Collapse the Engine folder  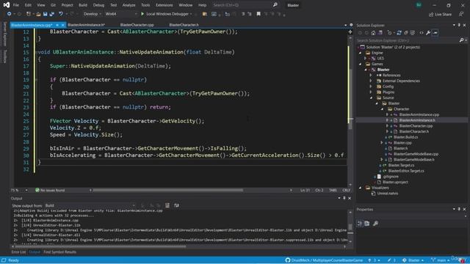(x=361, y=53)
